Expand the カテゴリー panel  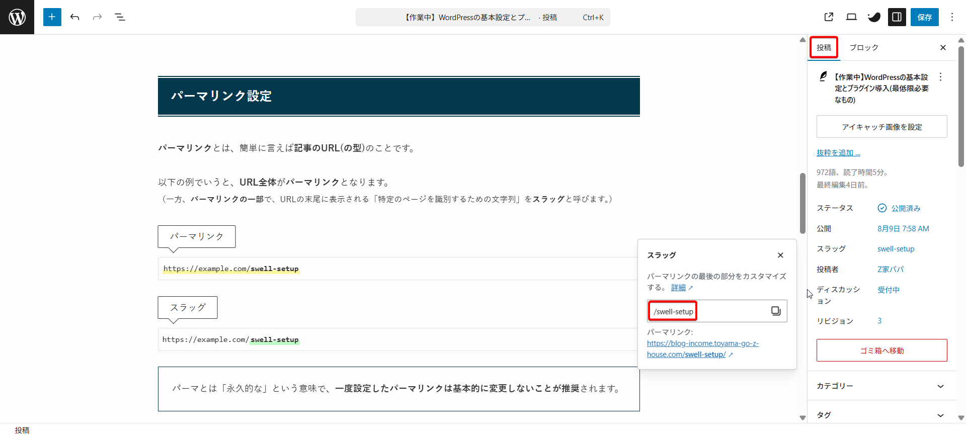click(x=881, y=386)
